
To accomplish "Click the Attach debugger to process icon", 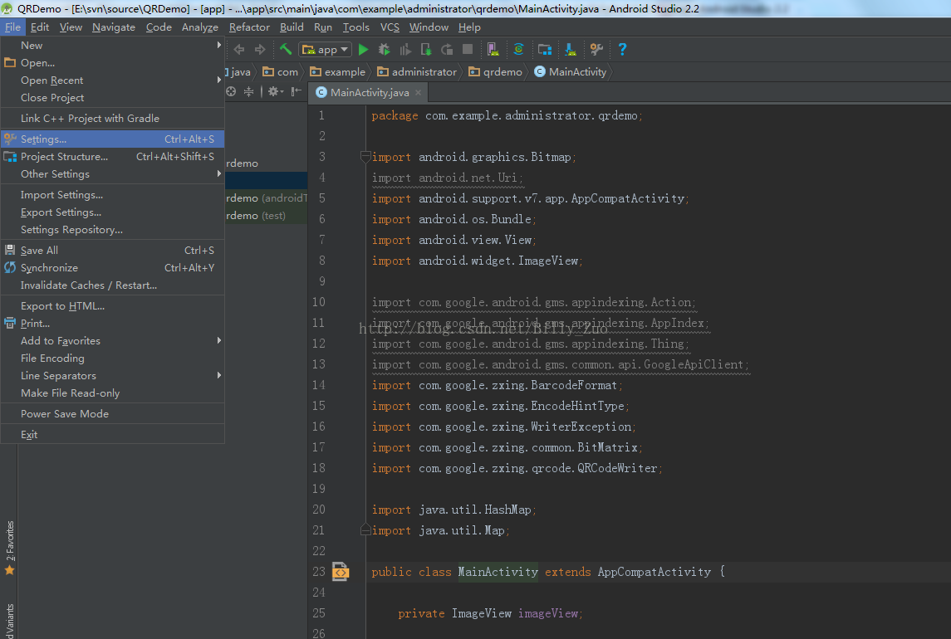I will click(x=426, y=50).
